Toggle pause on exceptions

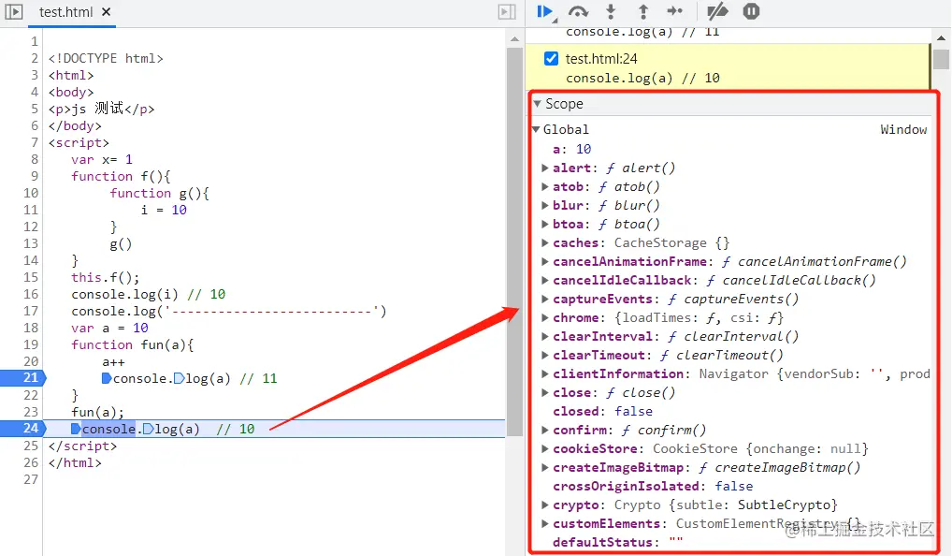[x=751, y=11]
